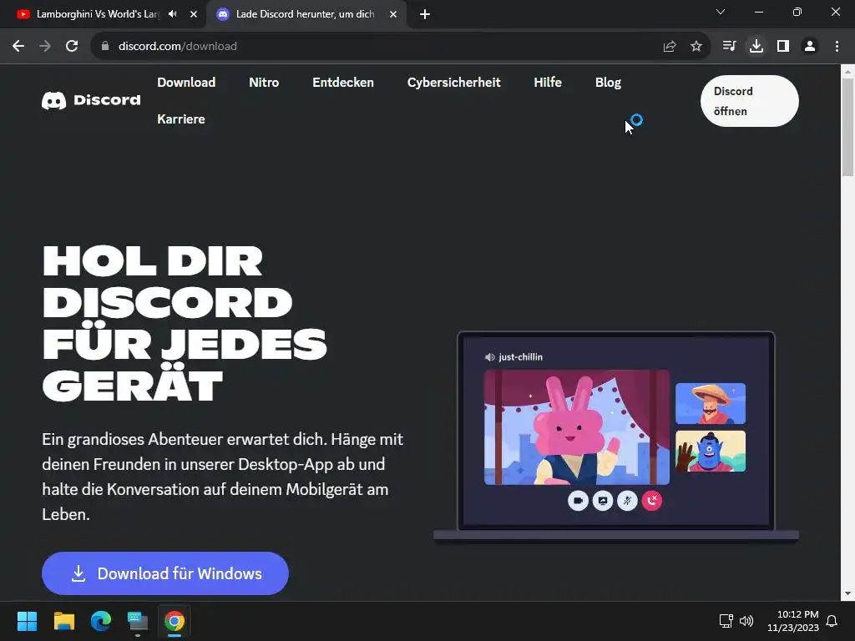Viewport: 855px width, 641px height.
Task: Open the tab search chevron
Action: pos(721,12)
